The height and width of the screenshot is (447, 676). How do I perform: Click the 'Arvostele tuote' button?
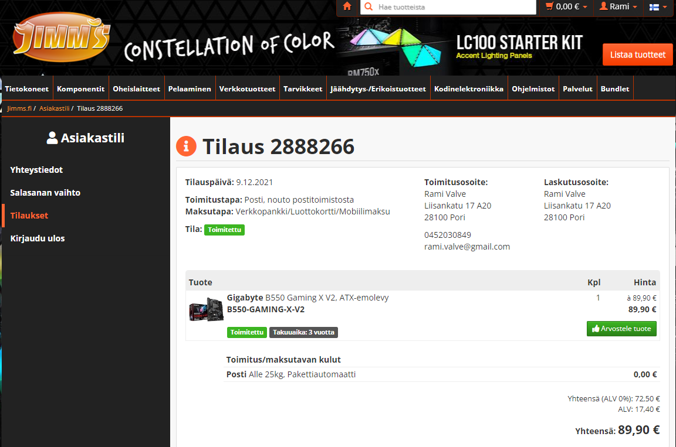pos(621,329)
